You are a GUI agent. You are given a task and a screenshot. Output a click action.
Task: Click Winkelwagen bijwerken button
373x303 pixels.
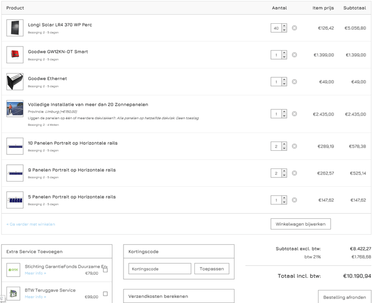click(301, 224)
